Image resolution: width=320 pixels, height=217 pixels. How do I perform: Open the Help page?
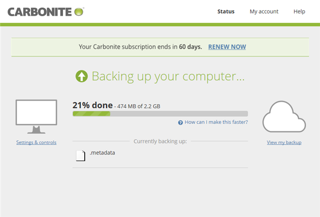point(299,11)
